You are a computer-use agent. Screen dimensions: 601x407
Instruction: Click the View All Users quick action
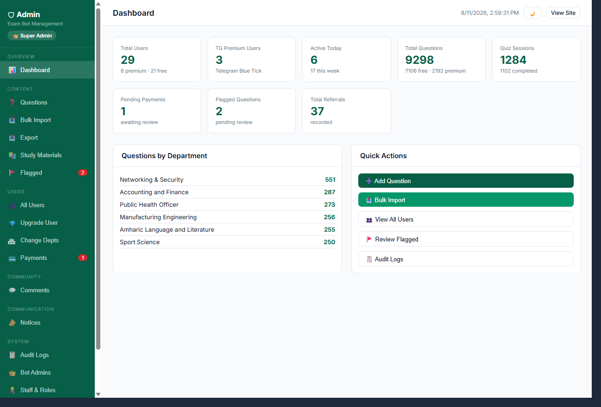point(466,219)
